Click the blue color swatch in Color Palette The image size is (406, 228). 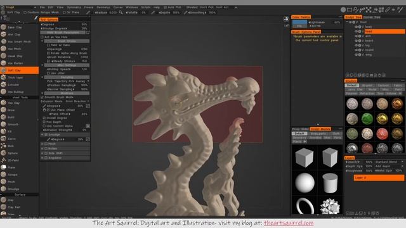pyautogui.click(x=299, y=22)
